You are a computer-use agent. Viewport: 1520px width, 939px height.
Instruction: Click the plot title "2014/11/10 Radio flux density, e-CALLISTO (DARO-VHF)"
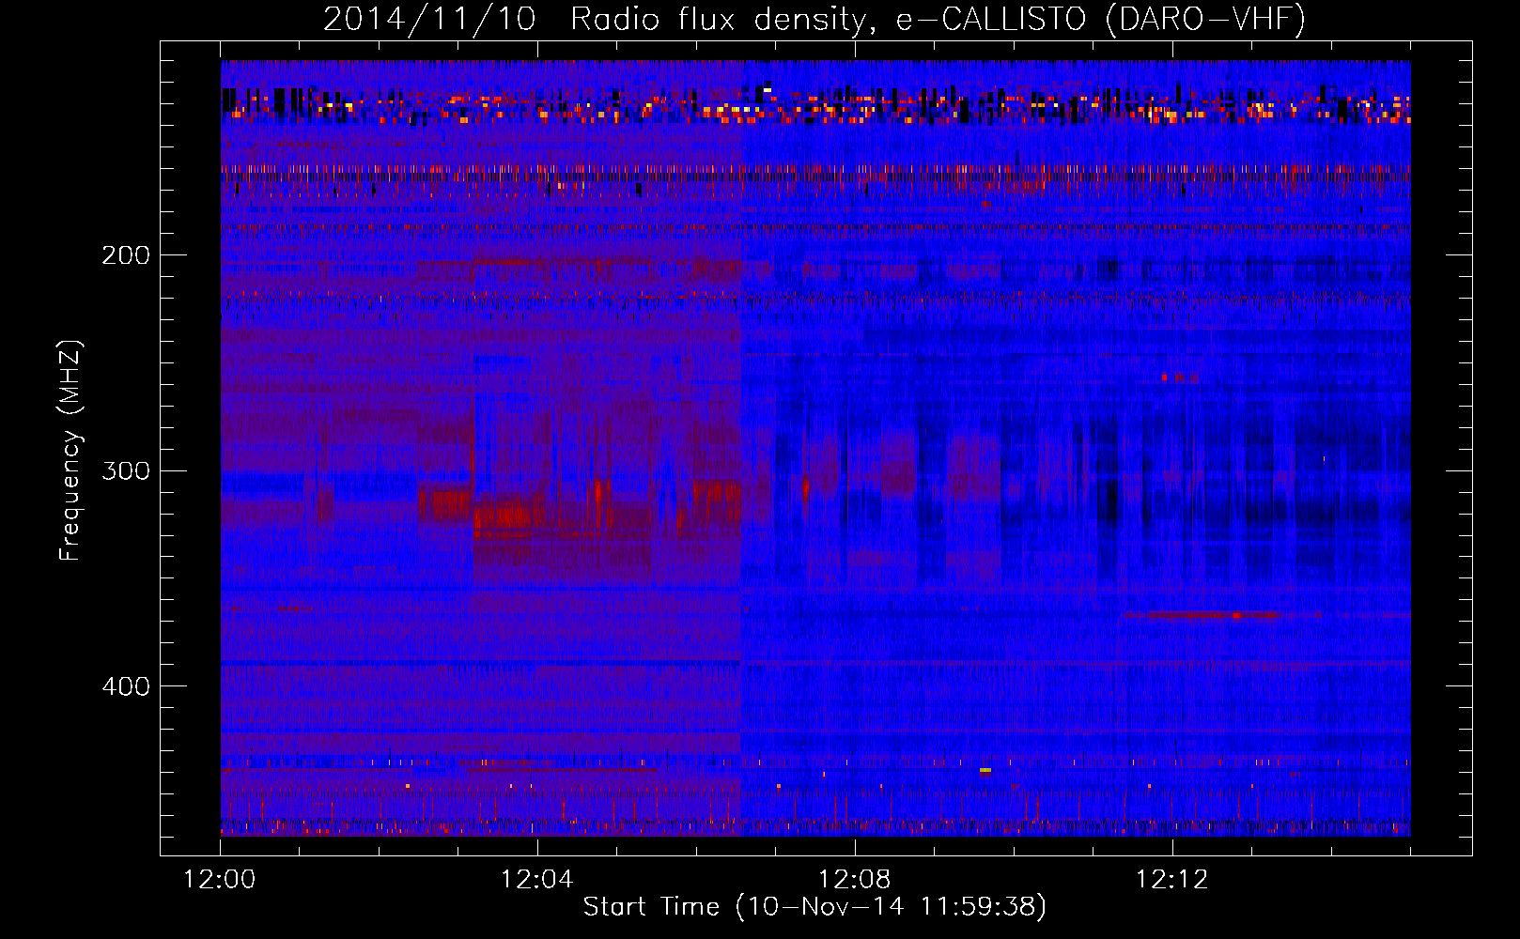814,20
